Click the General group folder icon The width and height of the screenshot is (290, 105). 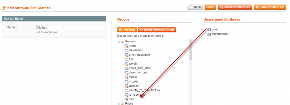click(x=123, y=41)
